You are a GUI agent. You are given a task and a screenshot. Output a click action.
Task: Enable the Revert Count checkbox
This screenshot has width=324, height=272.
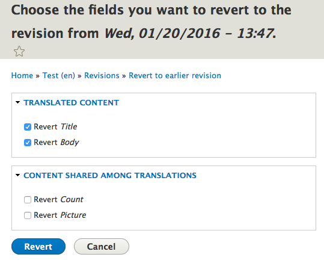tap(28, 200)
